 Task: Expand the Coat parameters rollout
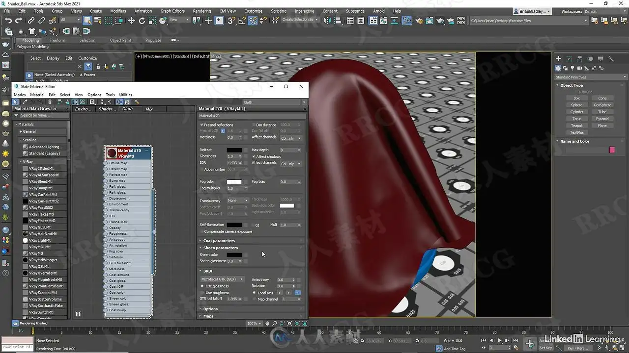coord(219,241)
